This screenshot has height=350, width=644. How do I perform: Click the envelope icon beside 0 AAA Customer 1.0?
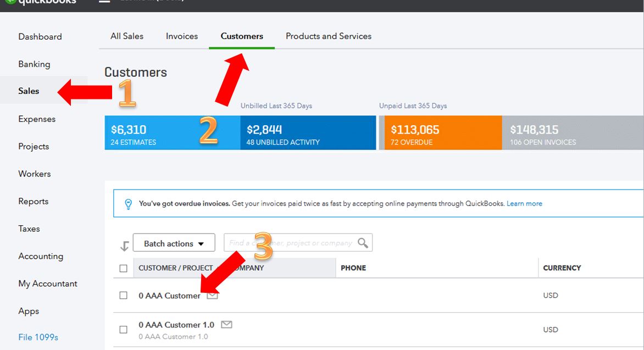click(x=226, y=325)
